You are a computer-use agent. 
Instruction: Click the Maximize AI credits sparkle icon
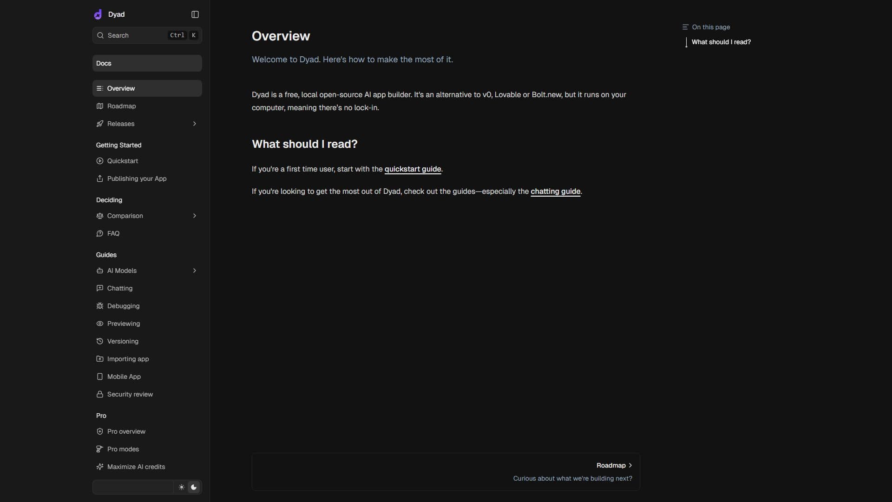coord(100,467)
